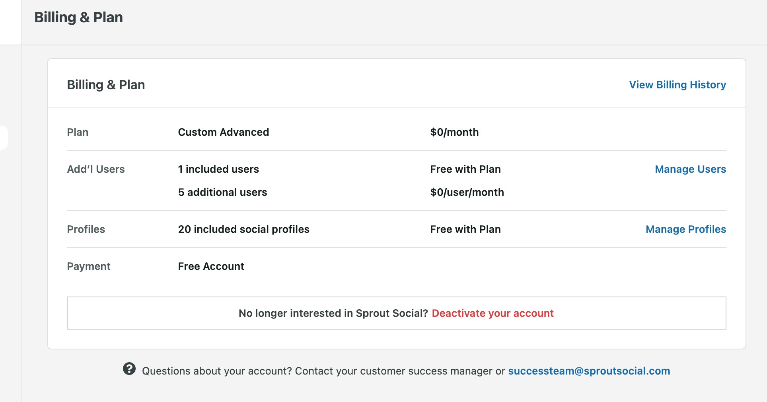
Task: Select the 5 additional users text
Action: point(222,192)
